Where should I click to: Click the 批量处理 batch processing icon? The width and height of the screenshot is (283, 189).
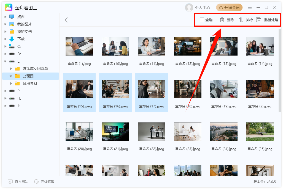point(259,20)
